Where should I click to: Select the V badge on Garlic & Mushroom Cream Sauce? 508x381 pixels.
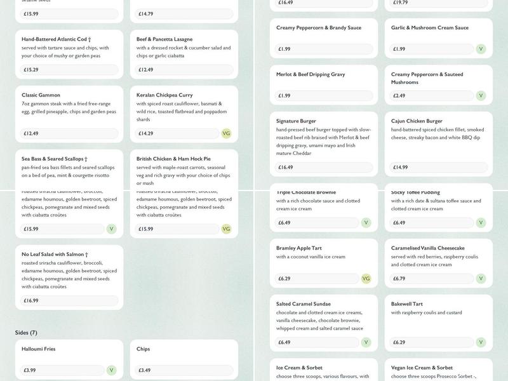coord(481,49)
